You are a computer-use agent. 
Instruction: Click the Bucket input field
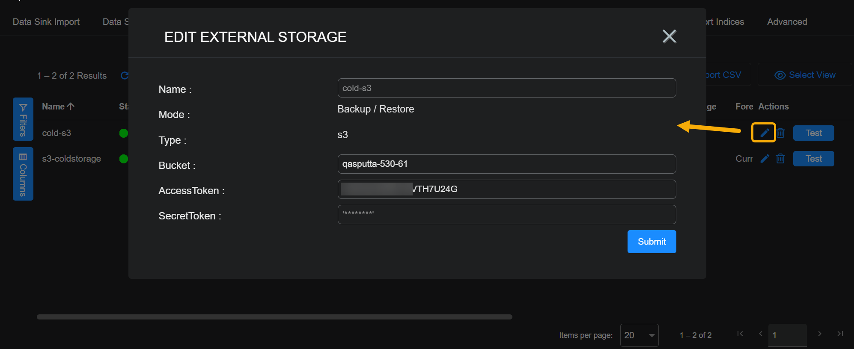506,164
